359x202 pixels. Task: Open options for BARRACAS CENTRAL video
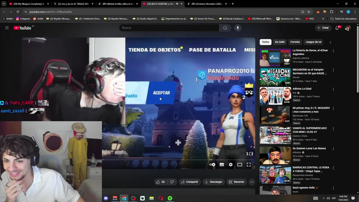pyautogui.click(x=333, y=168)
